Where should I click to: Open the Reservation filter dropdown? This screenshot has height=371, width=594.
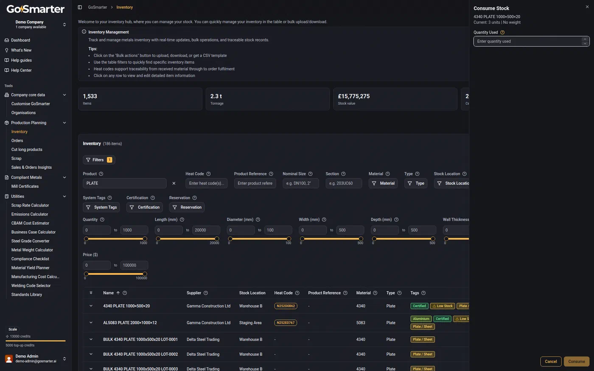tap(187, 207)
